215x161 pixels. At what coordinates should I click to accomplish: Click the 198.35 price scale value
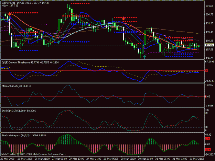point(209,41)
